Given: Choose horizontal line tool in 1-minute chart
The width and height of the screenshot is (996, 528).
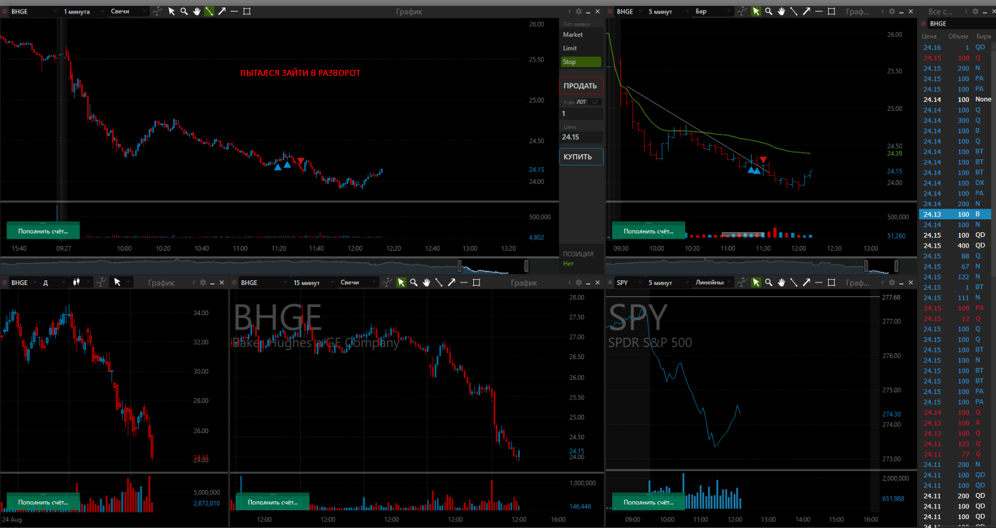Looking at the screenshot, I should pyautogui.click(x=234, y=11).
